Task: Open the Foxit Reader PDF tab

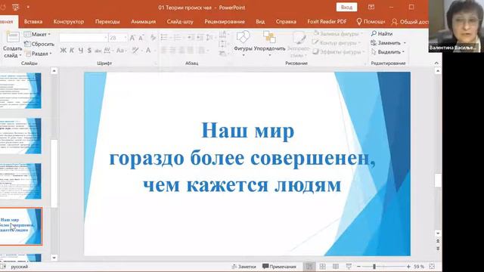Action: click(327, 22)
